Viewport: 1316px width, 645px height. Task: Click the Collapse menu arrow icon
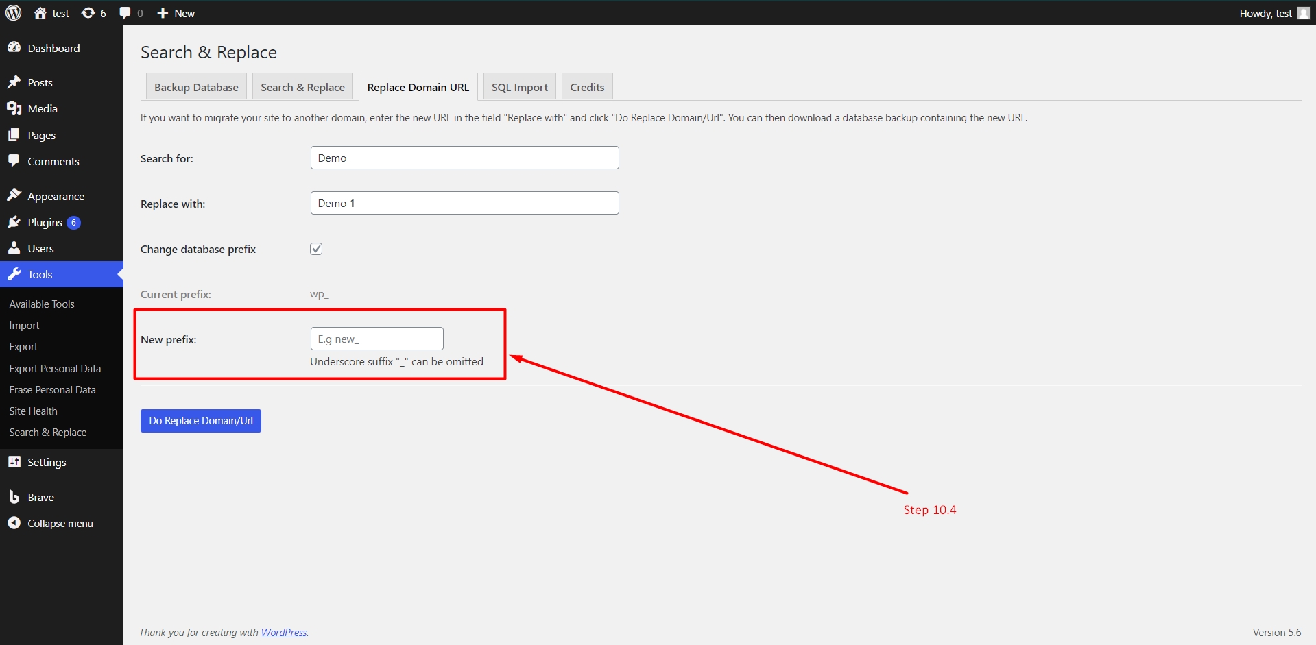pos(14,523)
